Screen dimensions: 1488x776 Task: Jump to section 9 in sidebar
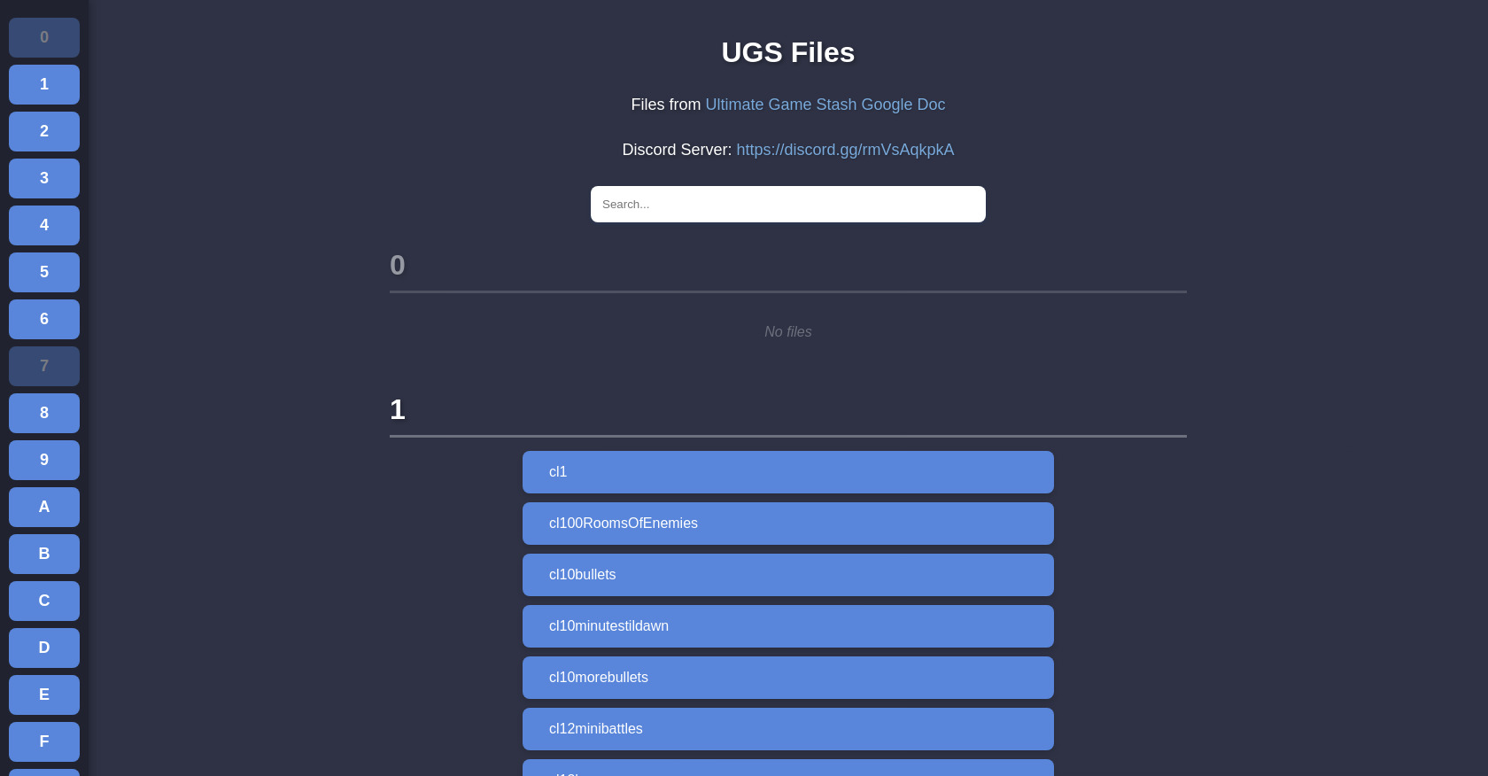pos(44,460)
